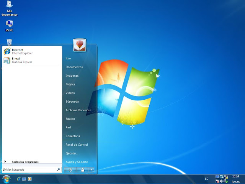
Task: Click Show Desktop in the quick launch
Action: tap(24, 179)
